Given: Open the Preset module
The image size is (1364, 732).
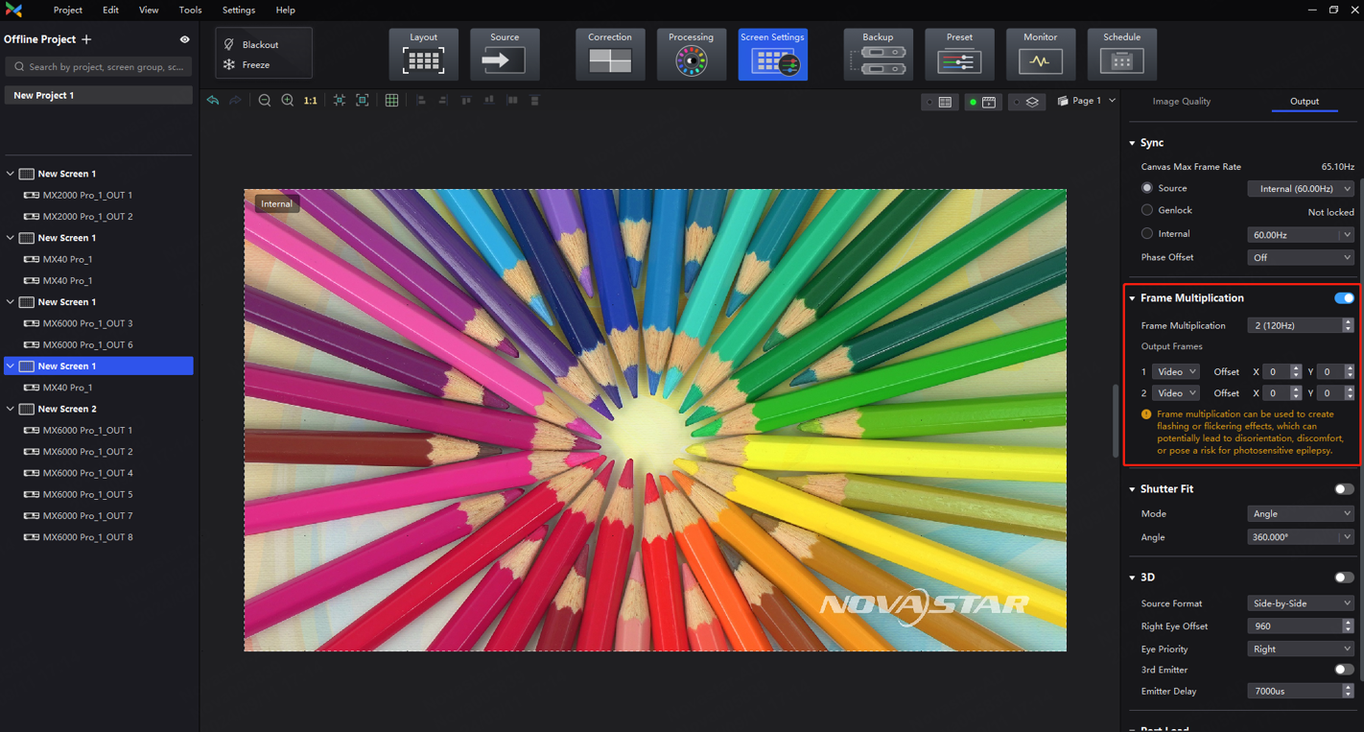Looking at the screenshot, I should (x=959, y=54).
